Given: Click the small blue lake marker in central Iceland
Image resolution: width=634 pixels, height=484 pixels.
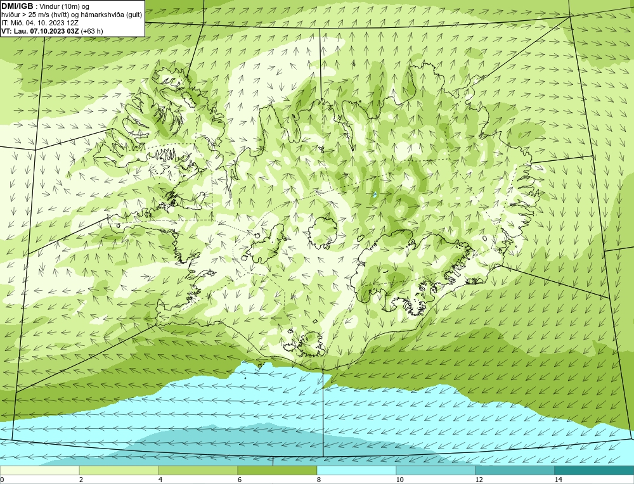Looking at the screenshot, I should pyautogui.click(x=375, y=194).
